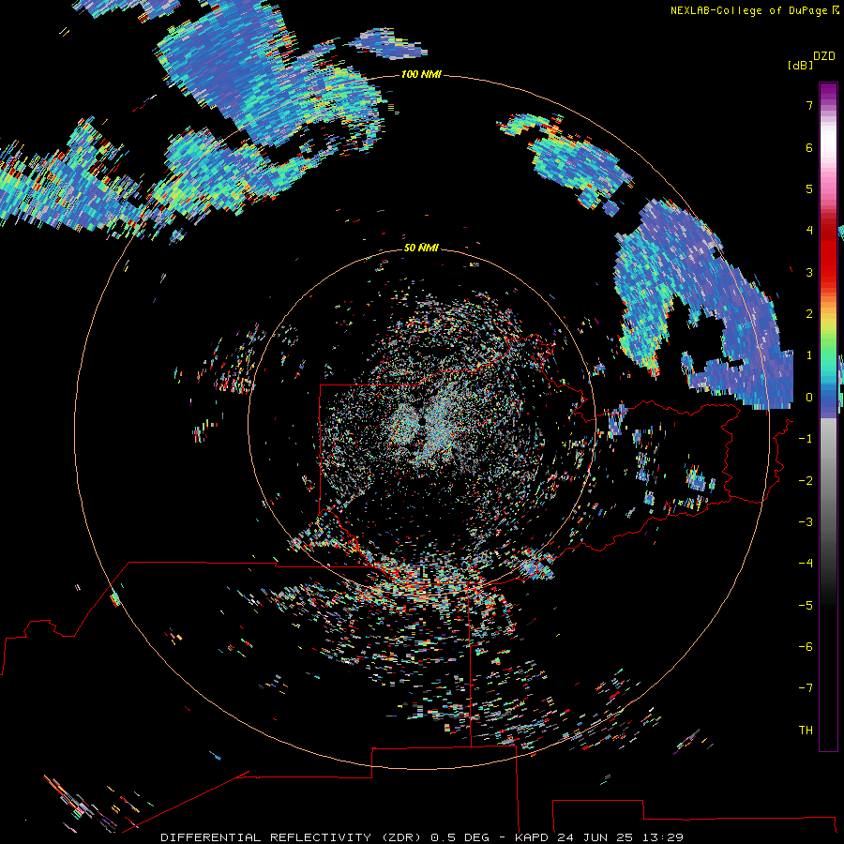
Task: Click the NEXLAB-College of DuPage credit text
Action: point(751,10)
